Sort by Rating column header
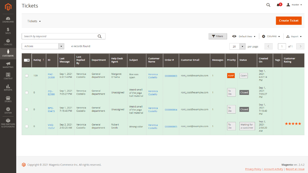308x173 pixels. [x=39, y=60]
